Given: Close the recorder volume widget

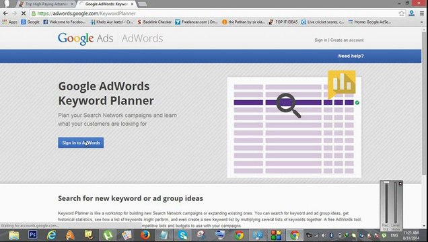Looking at the screenshot, I should click(400, 184).
